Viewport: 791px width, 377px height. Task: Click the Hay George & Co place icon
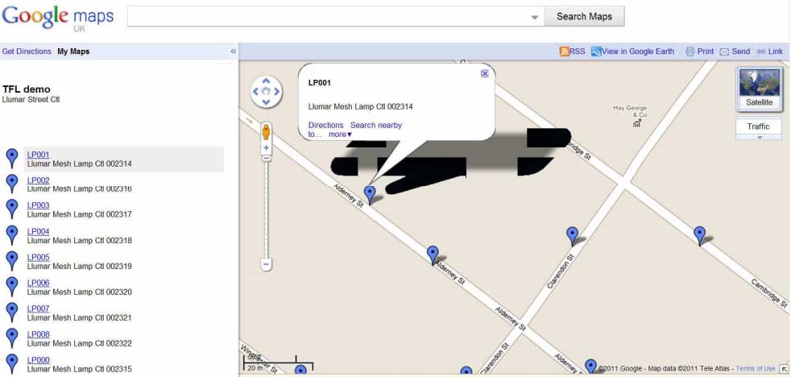[636, 123]
